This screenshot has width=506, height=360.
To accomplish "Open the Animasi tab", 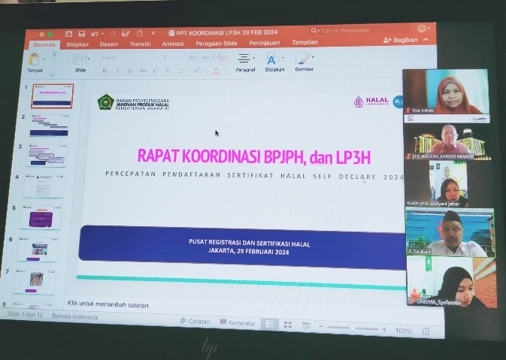I will tap(173, 44).
